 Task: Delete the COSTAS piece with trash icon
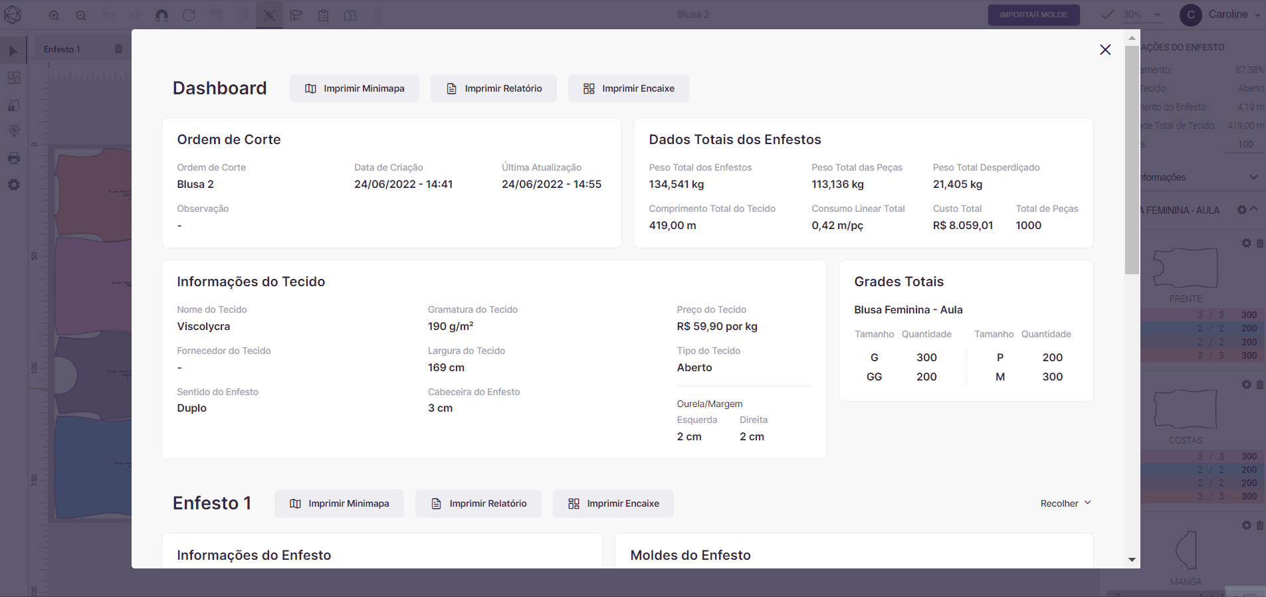[1260, 384]
